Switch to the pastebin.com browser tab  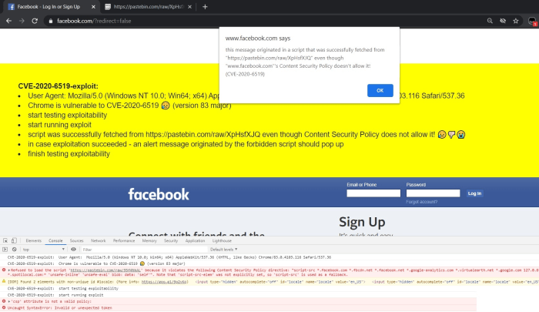[x=149, y=6]
